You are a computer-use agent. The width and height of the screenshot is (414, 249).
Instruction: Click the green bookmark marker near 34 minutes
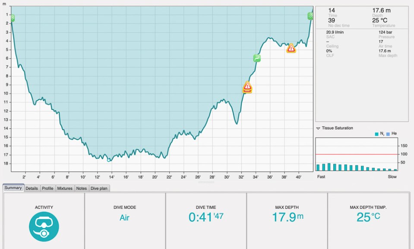[x=257, y=58]
